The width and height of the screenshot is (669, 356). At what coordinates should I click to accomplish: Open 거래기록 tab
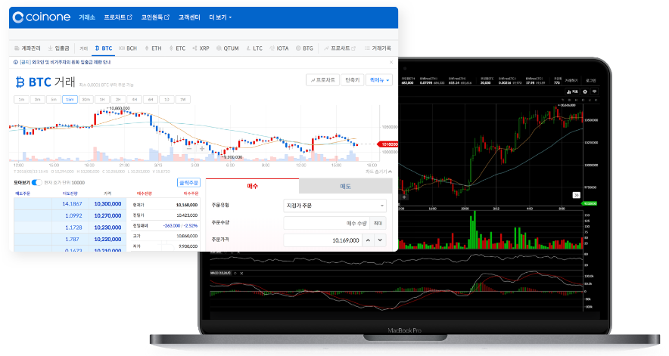pos(378,48)
